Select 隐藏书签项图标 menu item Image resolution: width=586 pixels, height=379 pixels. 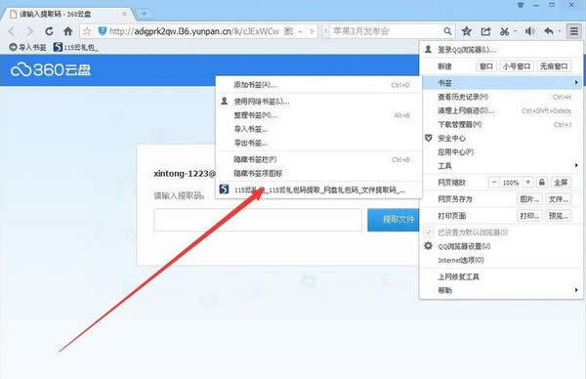tap(318, 174)
